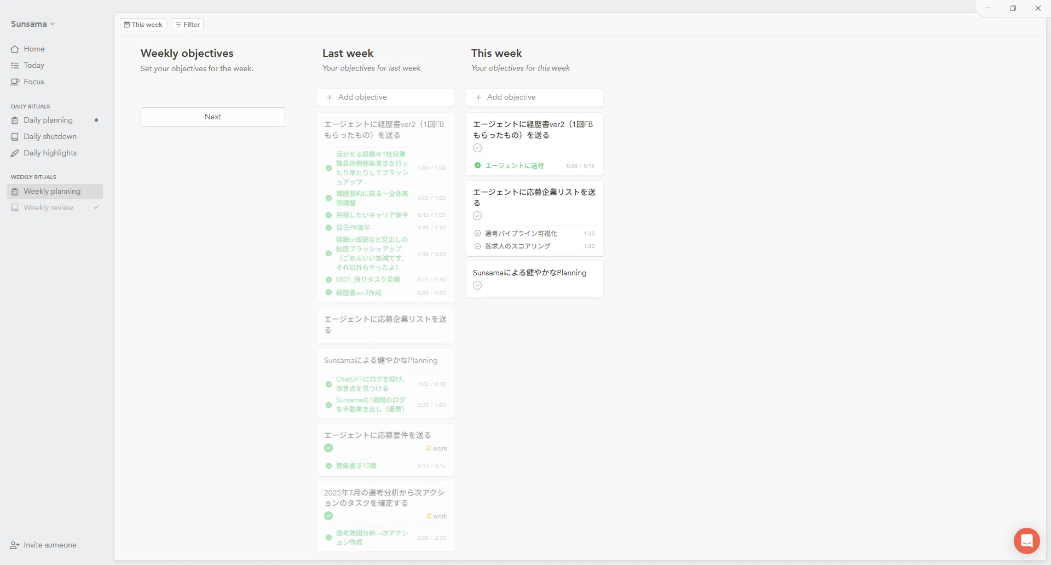Screen dimensions: 1051x565
Task: Toggle the 経歴書ver2作成 subtask checkmark
Action: pos(328,293)
